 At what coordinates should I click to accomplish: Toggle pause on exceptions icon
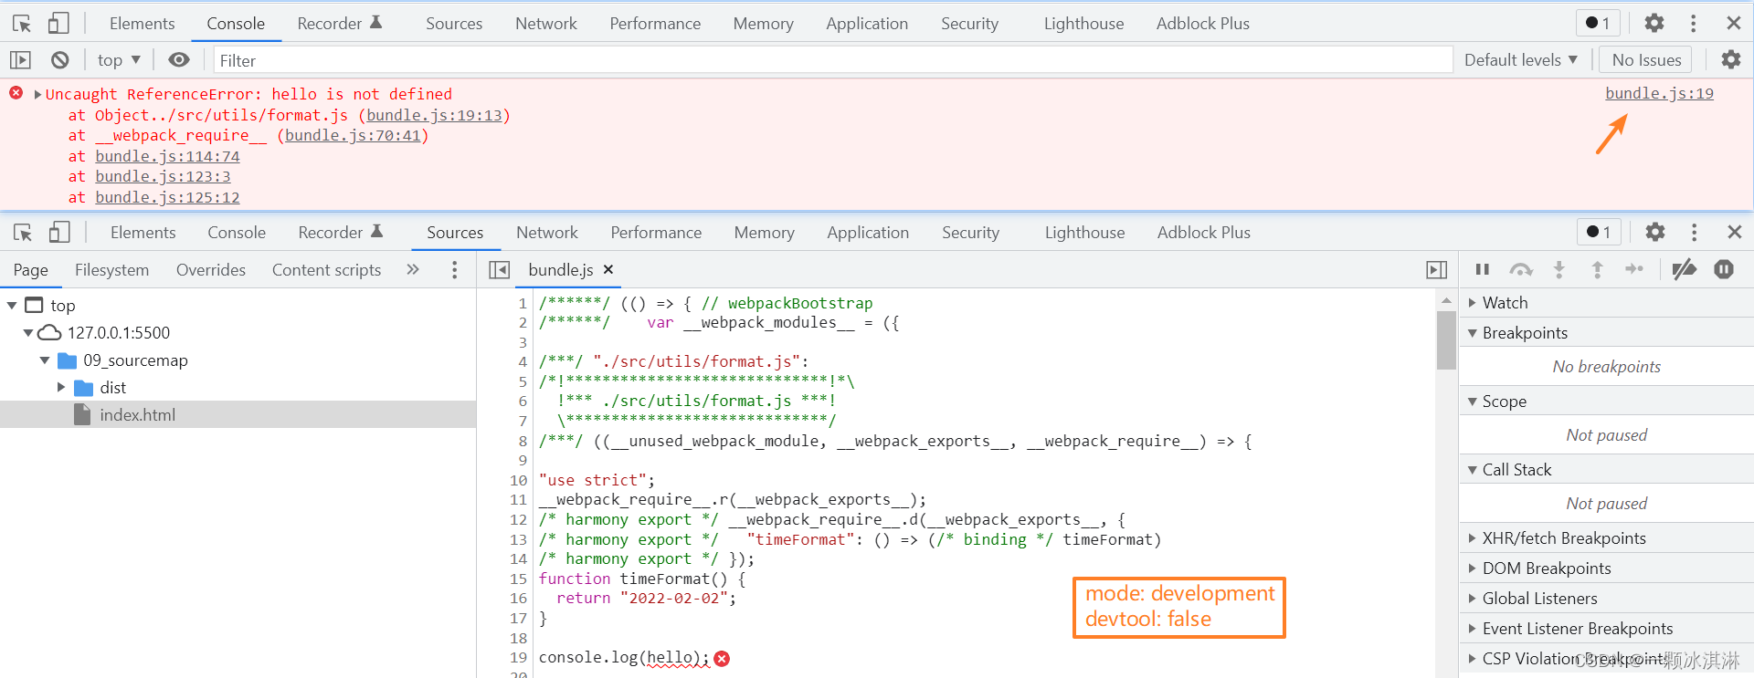click(1724, 269)
